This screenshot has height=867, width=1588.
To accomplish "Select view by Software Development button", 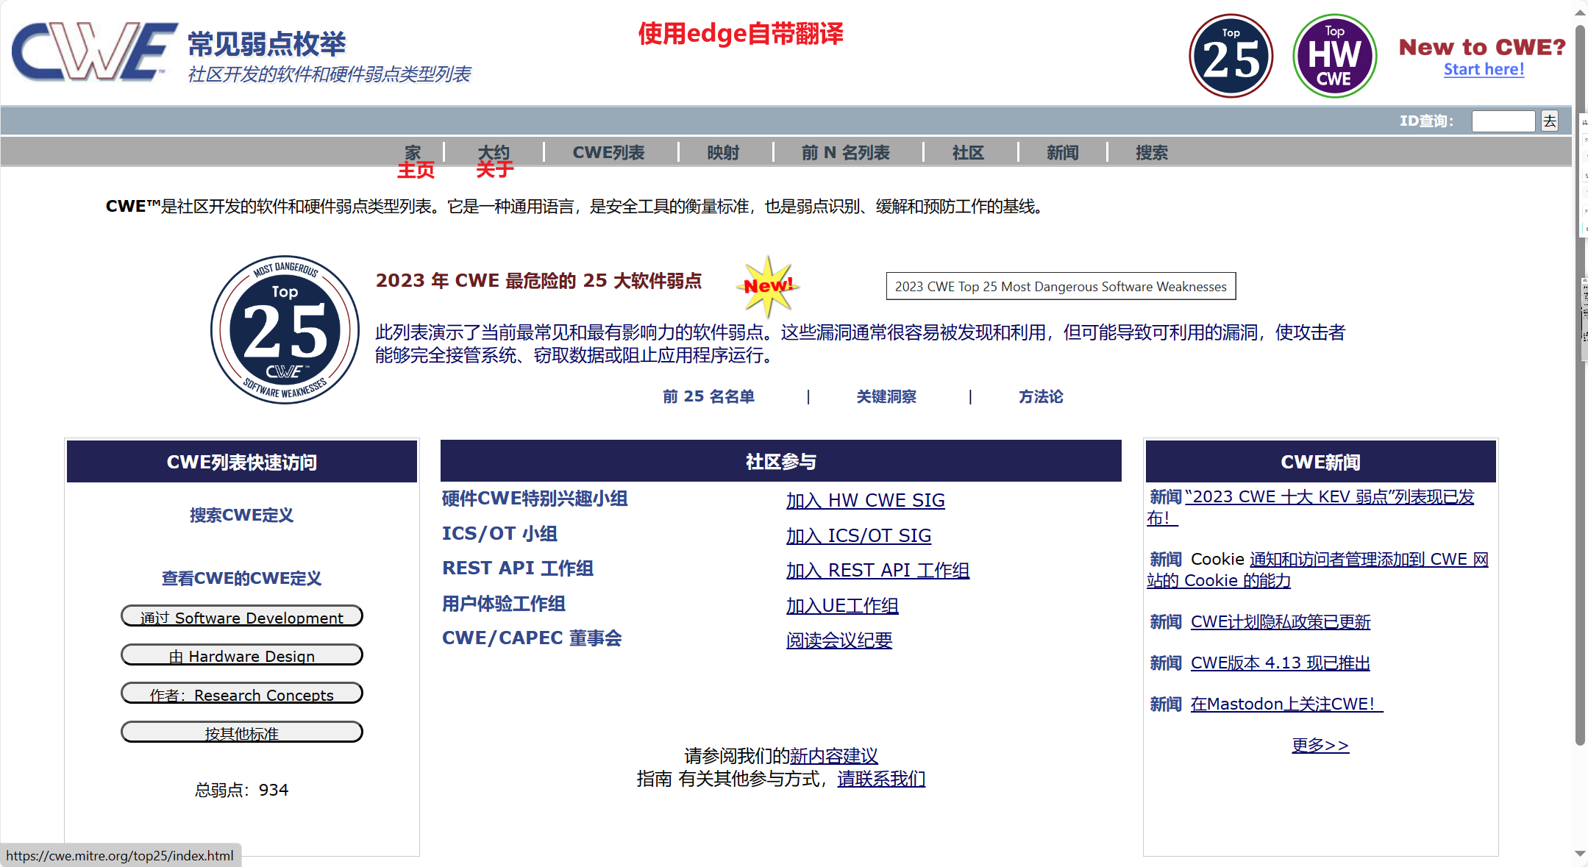I will (x=241, y=616).
